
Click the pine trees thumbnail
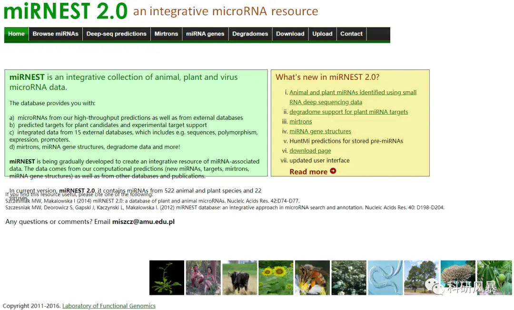click(x=422, y=278)
